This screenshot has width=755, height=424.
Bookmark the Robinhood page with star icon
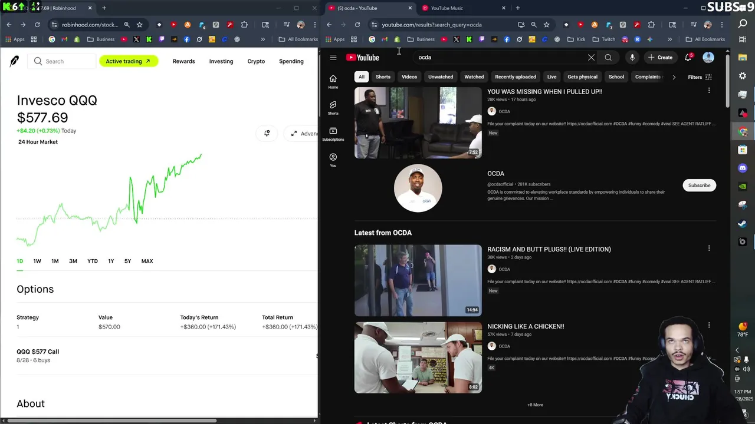pyautogui.click(x=140, y=25)
